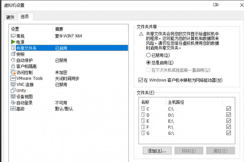This screenshot has height=162, width=244.
Task: Select the Unity icon in settings list
Action: point(13,91)
